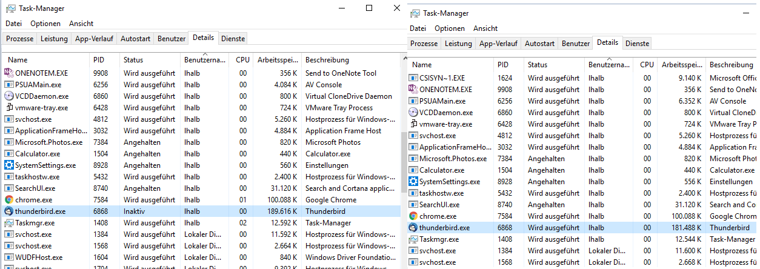Sort by Beschreibung column in left window
The width and height of the screenshot is (760, 269).
tap(350, 60)
